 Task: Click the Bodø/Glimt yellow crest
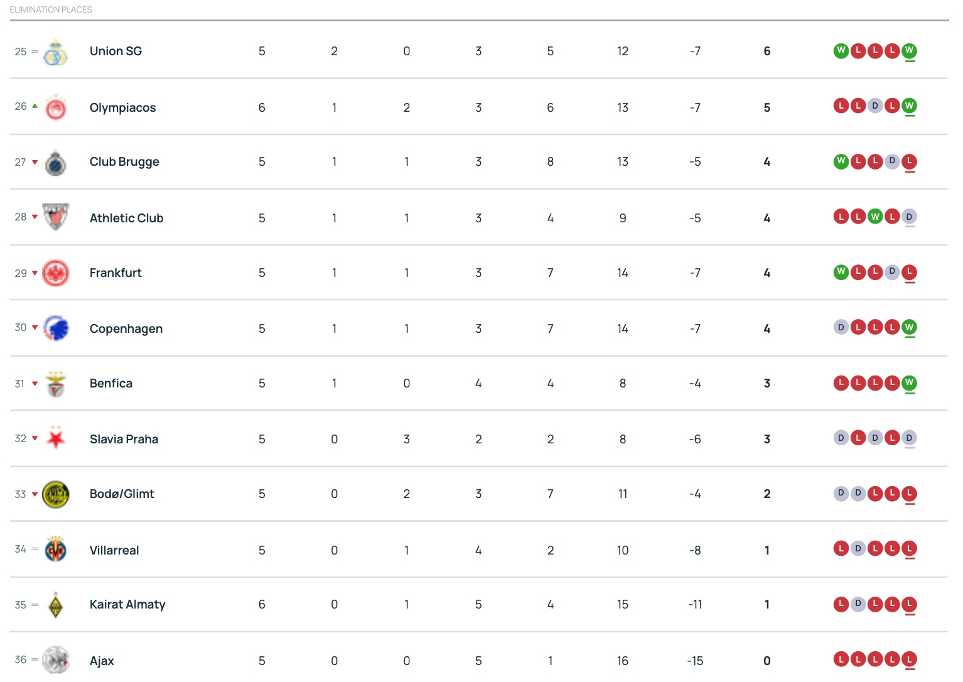(x=55, y=494)
